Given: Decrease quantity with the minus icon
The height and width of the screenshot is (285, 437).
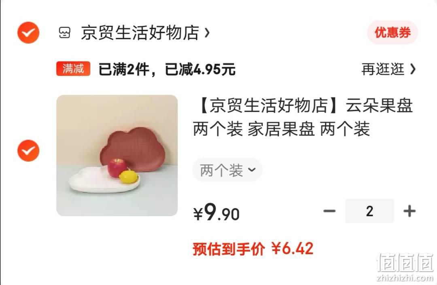Looking at the screenshot, I should 329,211.
